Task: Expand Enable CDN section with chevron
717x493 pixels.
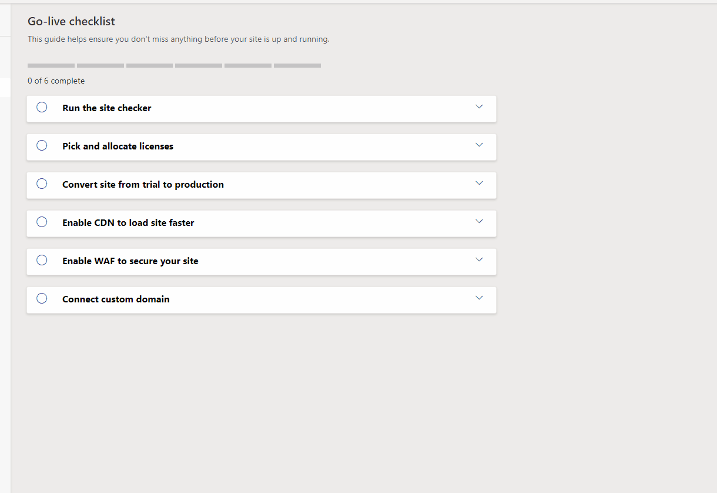Action: coord(479,221)
